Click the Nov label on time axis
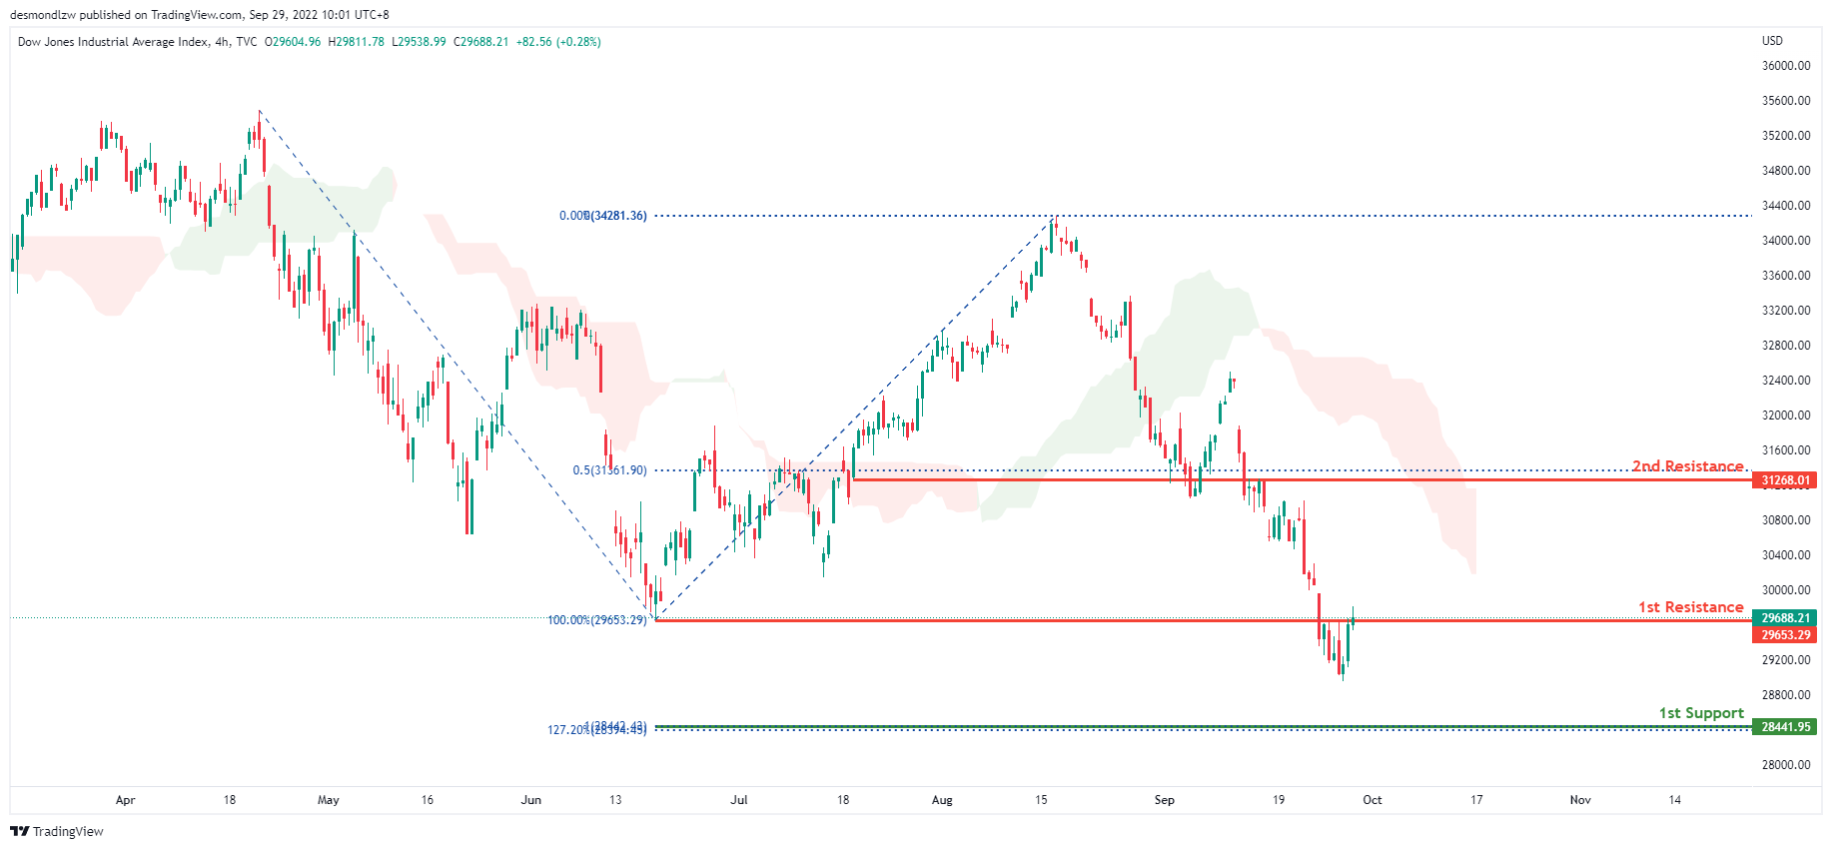The height and width of the screenshot is (849, 1832). click(x=1580, y=800)
